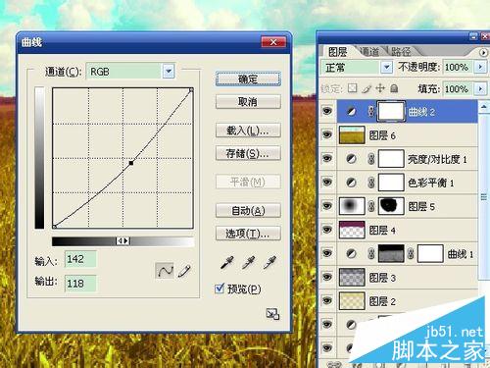
Task: Click the lock all padlock icon
Action: pyautogui.click(x=394, y=88)
